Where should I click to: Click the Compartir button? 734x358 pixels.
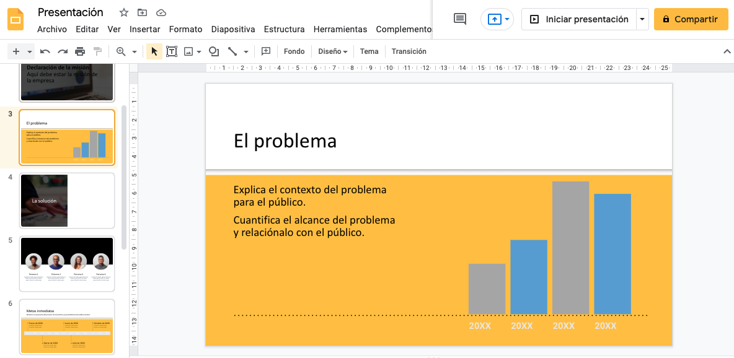point(691,19)
